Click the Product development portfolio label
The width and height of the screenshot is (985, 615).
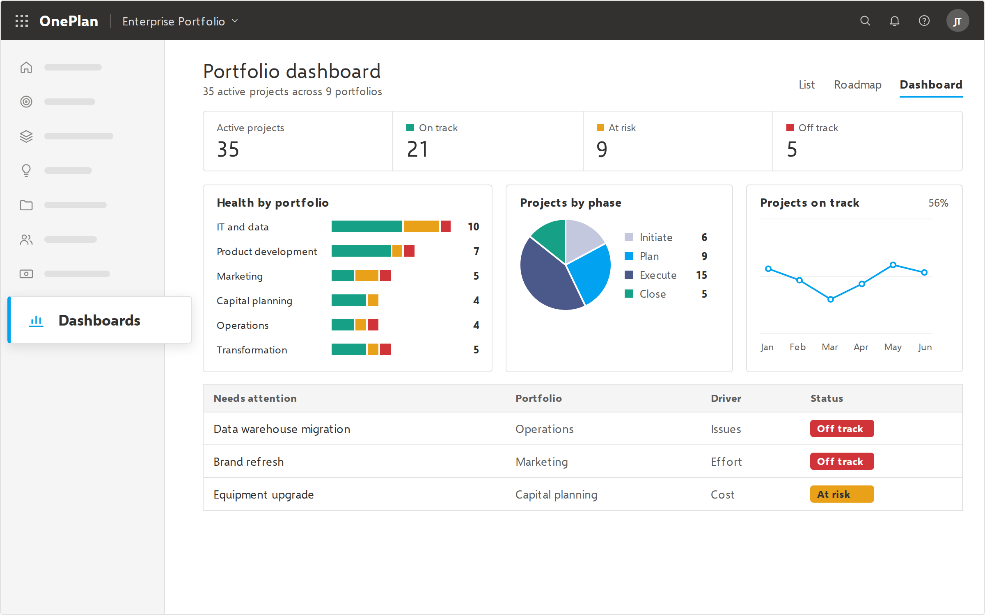(267, 252)
